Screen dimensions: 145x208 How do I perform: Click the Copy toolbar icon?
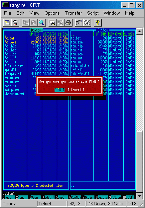coord(26,23)
